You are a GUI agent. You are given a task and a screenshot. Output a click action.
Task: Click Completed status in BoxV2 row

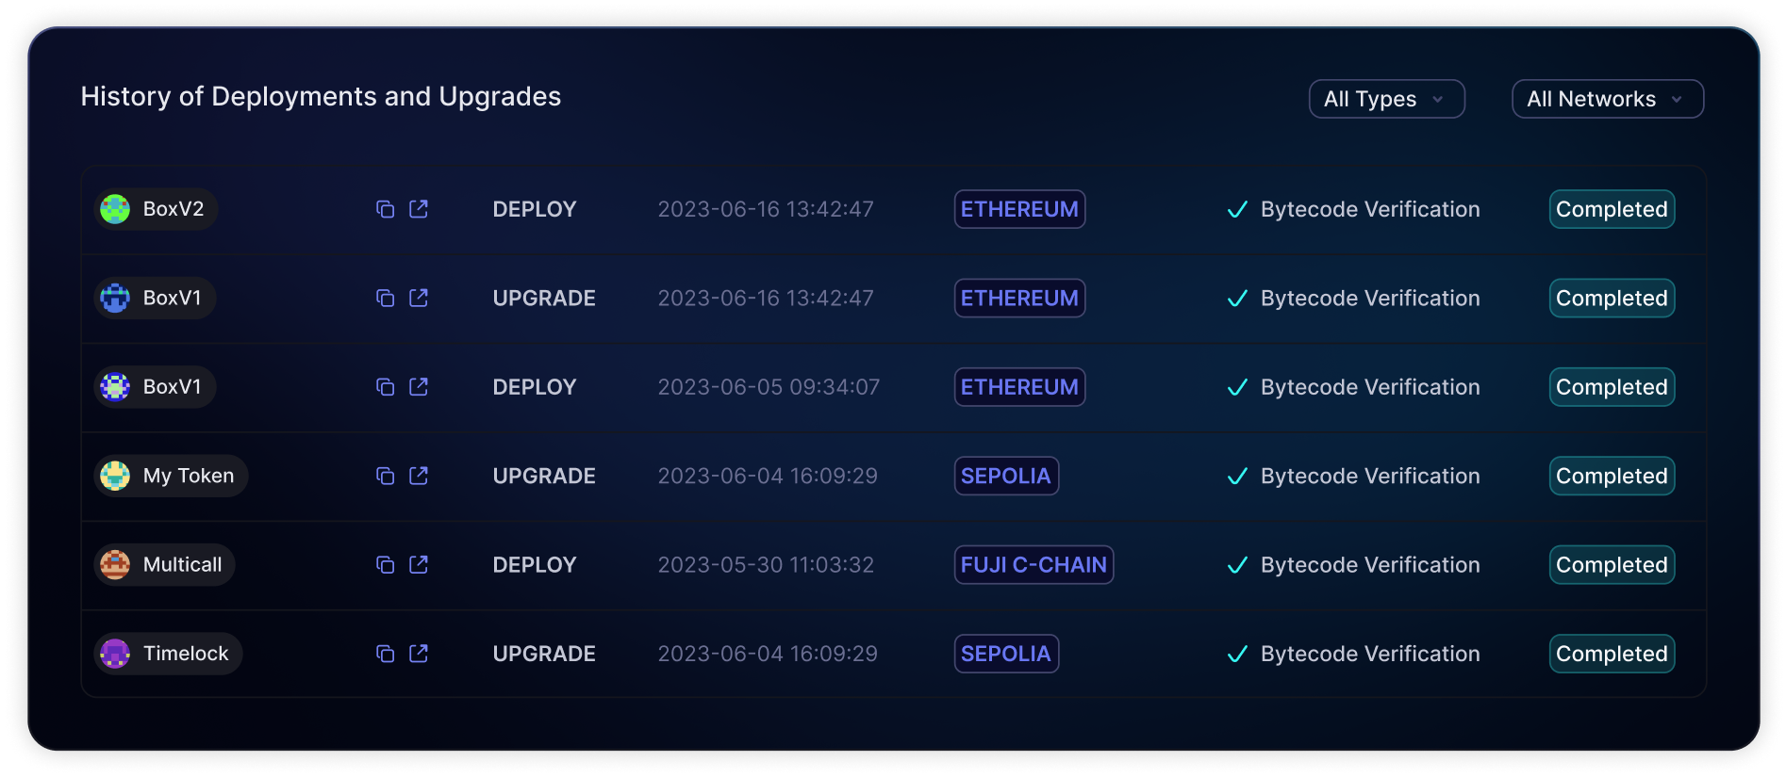pyautogui.click(x=1612, y=209)
